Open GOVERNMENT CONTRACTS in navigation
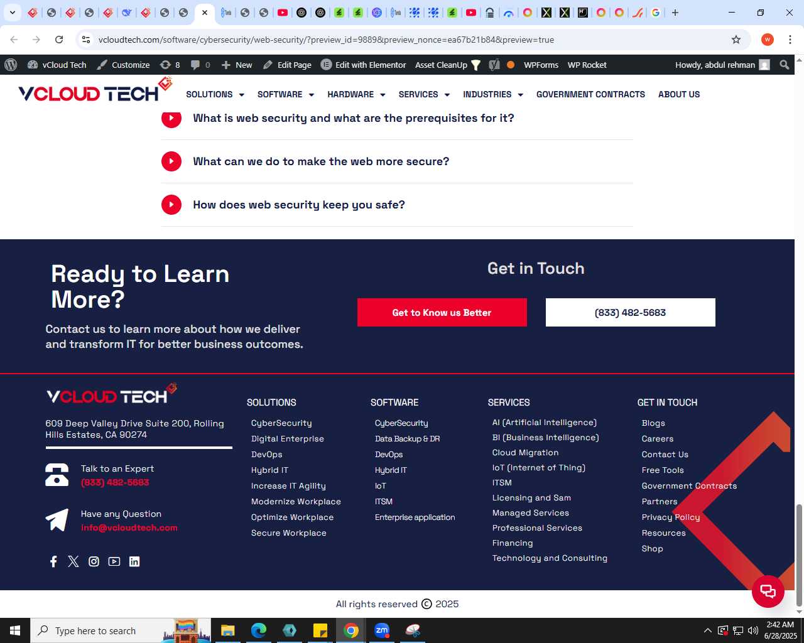Screen dimensions: 804x643 pyautogui.click(x=590, y=94)
